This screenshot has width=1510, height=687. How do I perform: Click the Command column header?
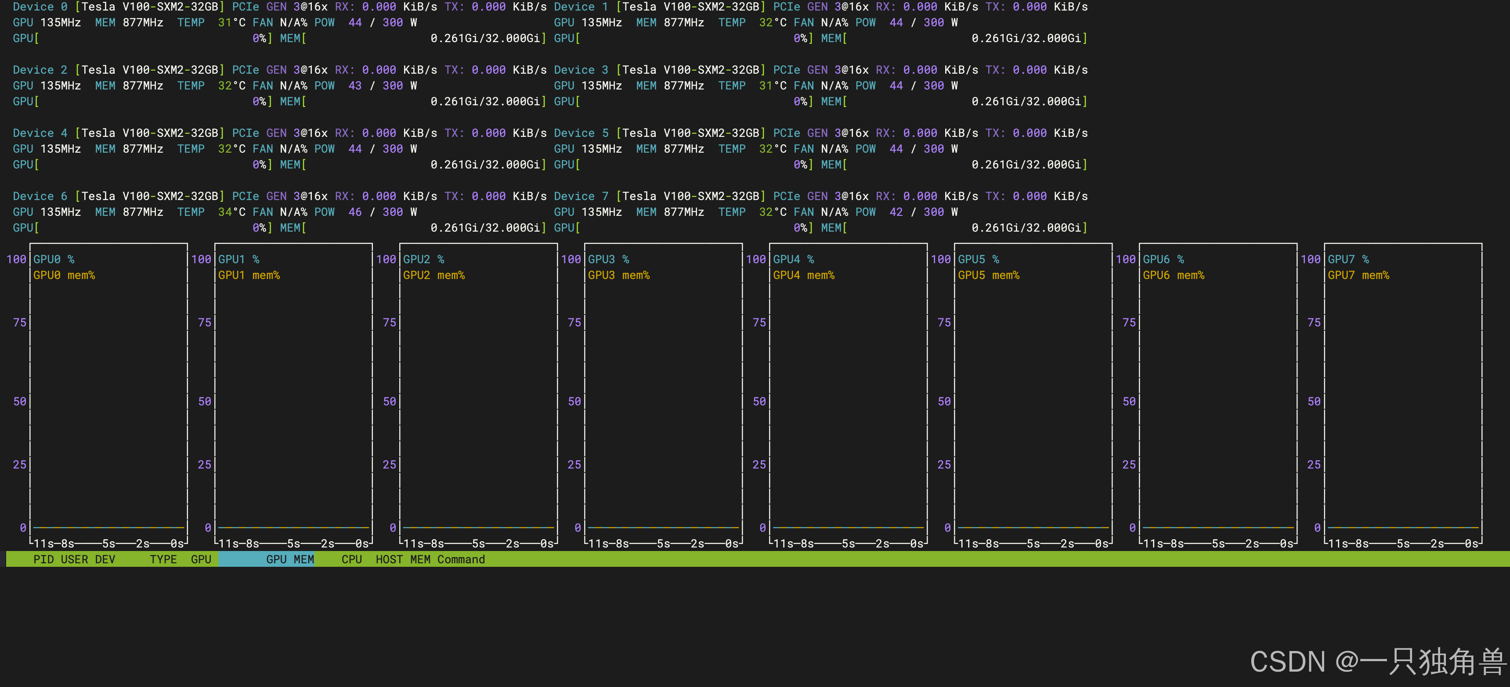coord(461,559)
